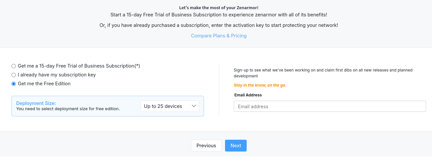Viewport: 432px width, 163px height.
Task: Click the "Start a 15-day Free Trial" intro sentence
Action: pyautogui.click(x=219, y=15)
